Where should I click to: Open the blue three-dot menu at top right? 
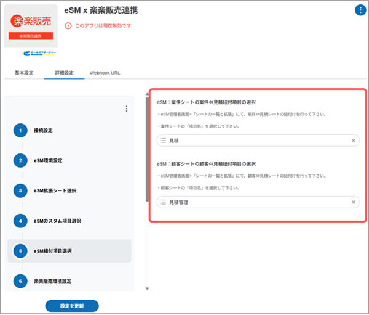click(x=359, y=10)
